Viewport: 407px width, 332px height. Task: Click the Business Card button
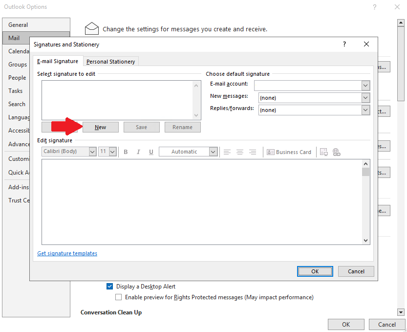[289, 152]
